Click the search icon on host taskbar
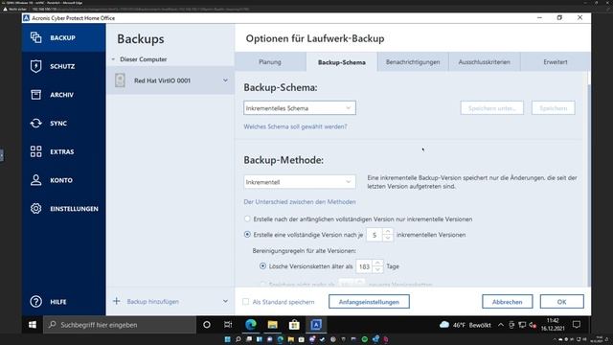Image resolution: width=613 pixels, height=345 pixels. [x=238, y=339]
